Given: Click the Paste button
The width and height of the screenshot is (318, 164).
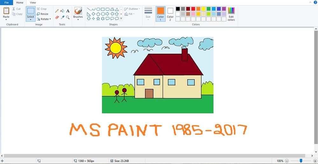Looking at the screenshot, I should (x=6, y=13).
